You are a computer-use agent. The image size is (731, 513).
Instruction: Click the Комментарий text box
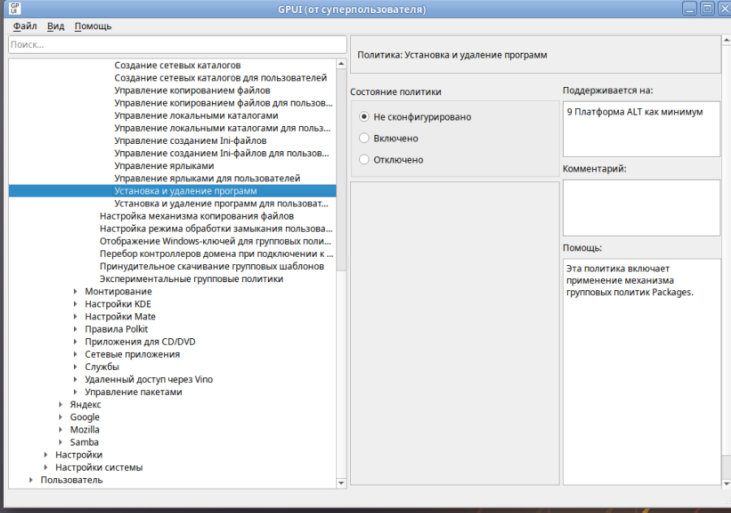[x=642, y=208]
